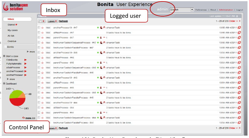
Task: Open the Labels dropdown in top toolbar
Action: point(52,21)
